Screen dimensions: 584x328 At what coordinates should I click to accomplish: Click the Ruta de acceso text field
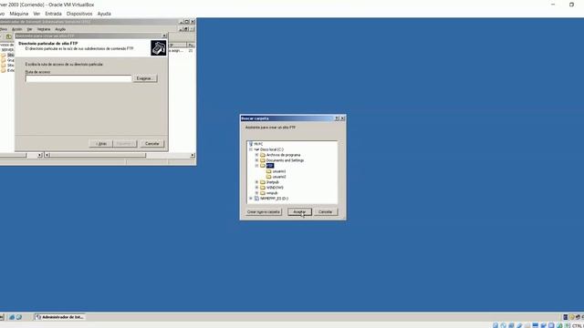click(78, 78)
